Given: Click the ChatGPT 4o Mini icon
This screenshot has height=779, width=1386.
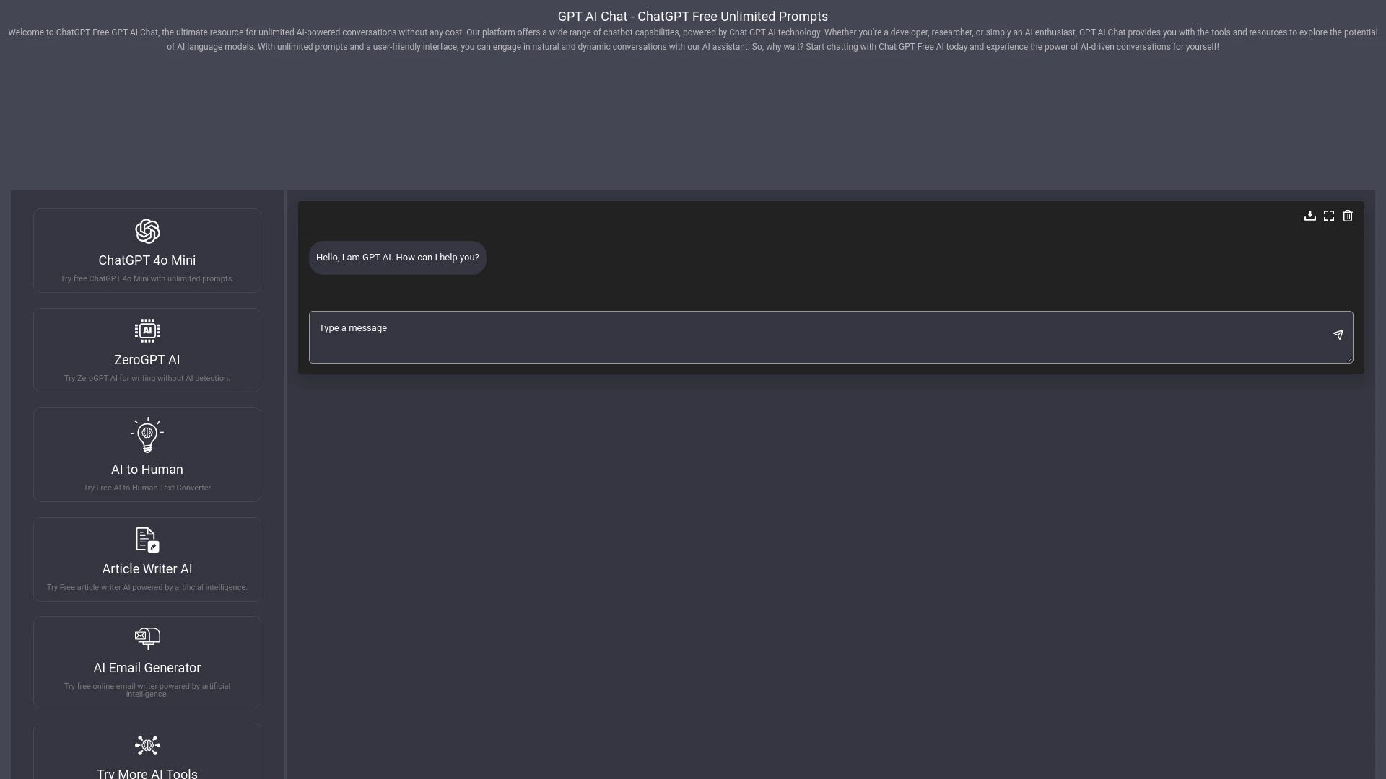Looking at the screenshot, I should [x=147, y=231].
